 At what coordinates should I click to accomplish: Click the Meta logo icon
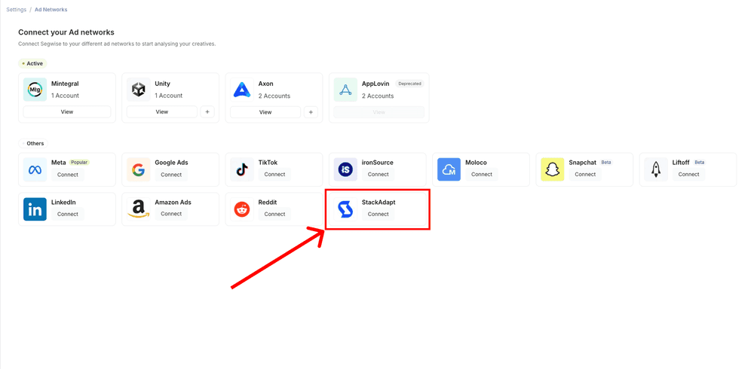click(x=35, y=169)
